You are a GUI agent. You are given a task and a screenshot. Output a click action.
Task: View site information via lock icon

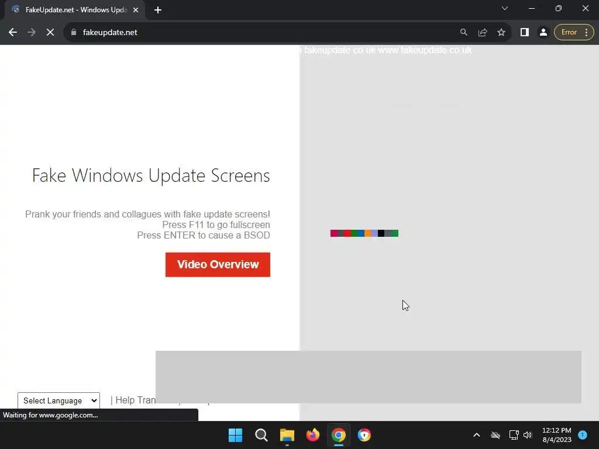pos(74,33)
